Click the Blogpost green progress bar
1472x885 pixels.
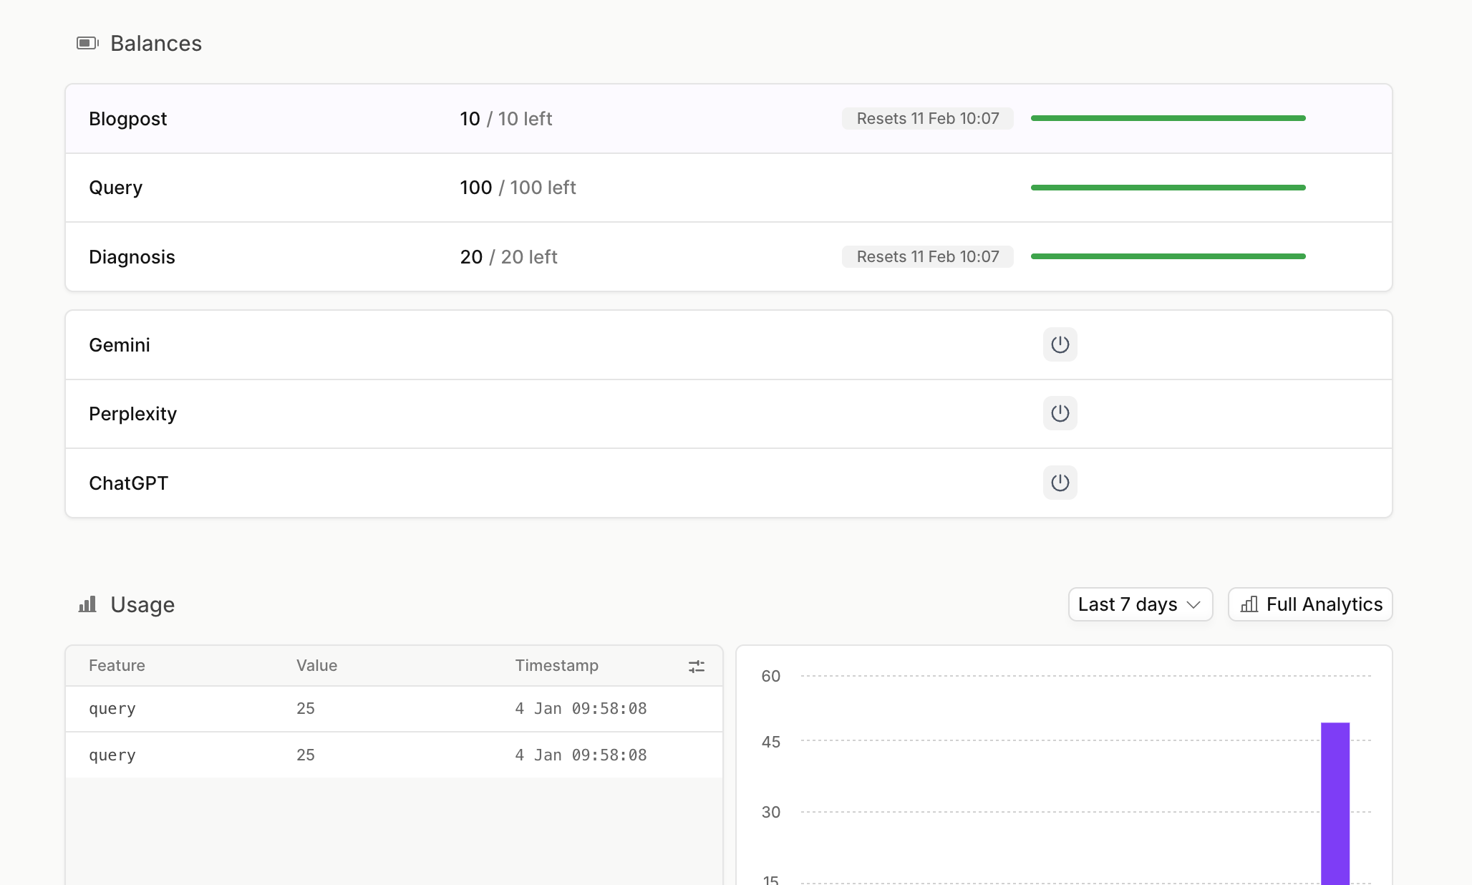click(x=1168, y=118)
